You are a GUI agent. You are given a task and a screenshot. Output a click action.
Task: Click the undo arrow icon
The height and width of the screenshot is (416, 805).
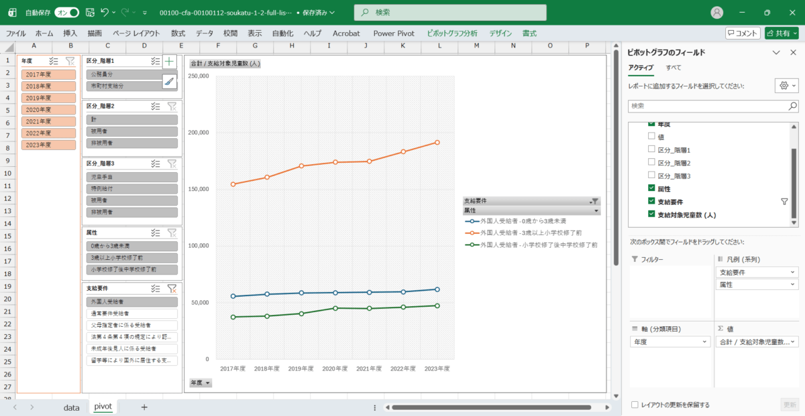105,13
